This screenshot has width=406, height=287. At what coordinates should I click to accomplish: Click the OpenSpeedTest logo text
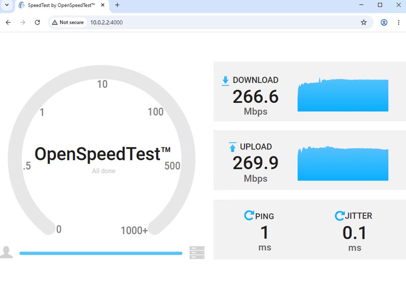pos(102,154)
